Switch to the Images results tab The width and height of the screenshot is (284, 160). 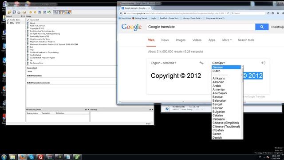(x=181, y=40)
